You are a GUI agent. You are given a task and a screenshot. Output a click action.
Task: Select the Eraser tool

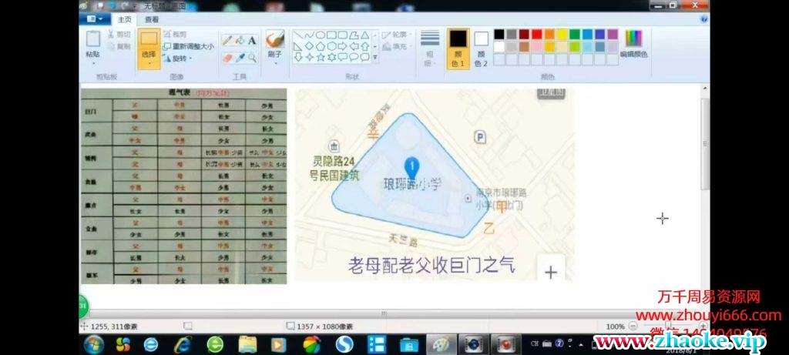coord(227,57)
